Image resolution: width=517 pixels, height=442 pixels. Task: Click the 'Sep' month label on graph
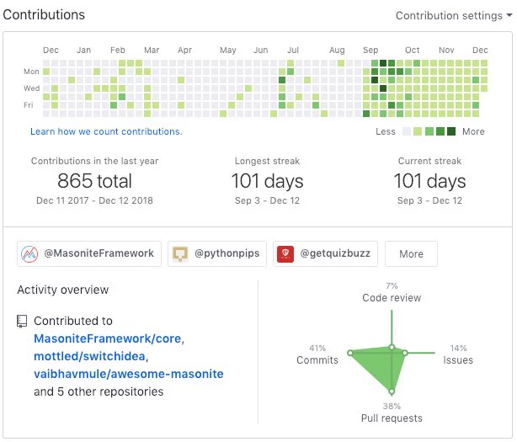(x=370, y=51)
